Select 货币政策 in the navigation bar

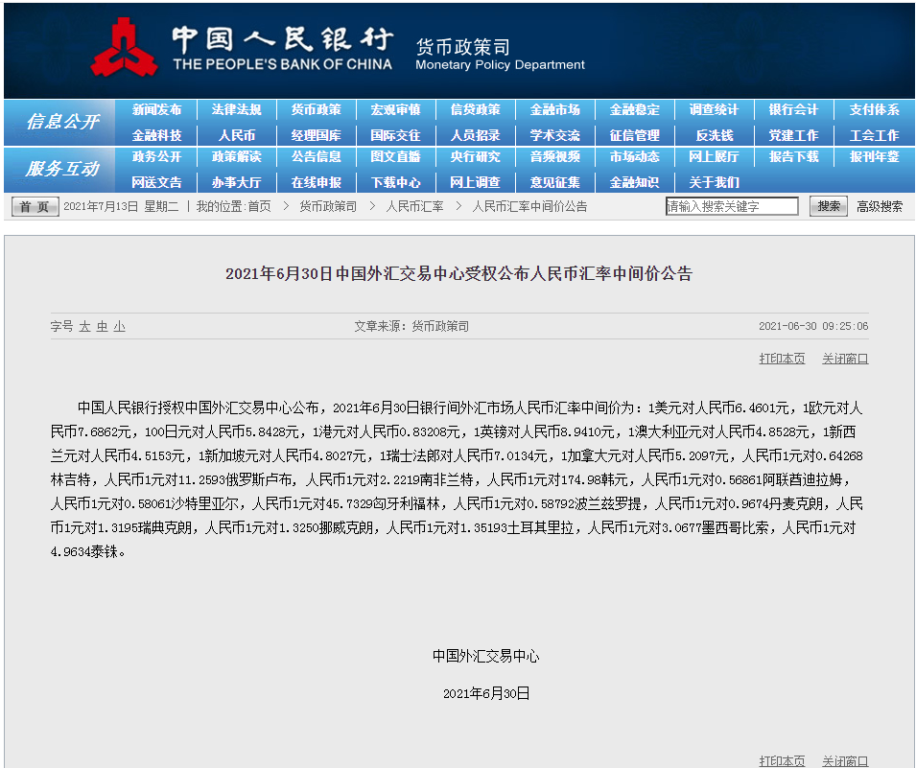316,110
